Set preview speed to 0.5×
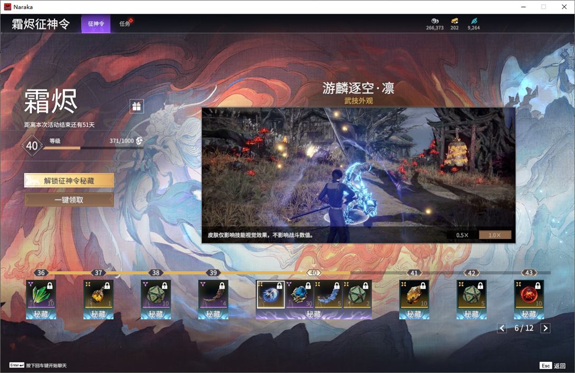 (462, 235)
